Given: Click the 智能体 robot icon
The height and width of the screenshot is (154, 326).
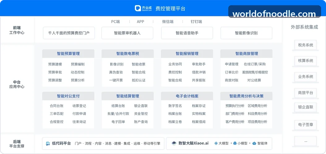Looking at the screenshot, I should pos(254,143).
